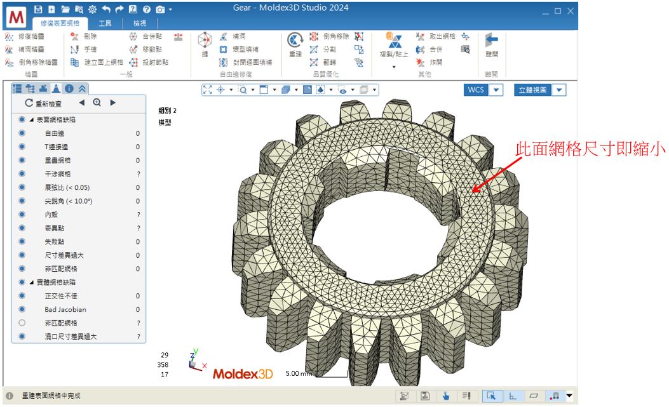
Task: Select the 建立面上網格 tool
Action: tap(97, 62)
